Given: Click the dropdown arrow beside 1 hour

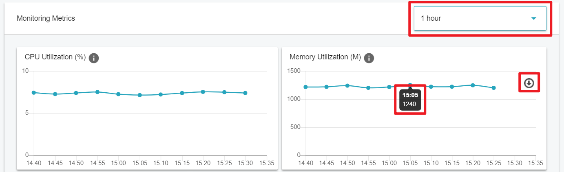Looking at the screenshot, I should coord(533,18).
